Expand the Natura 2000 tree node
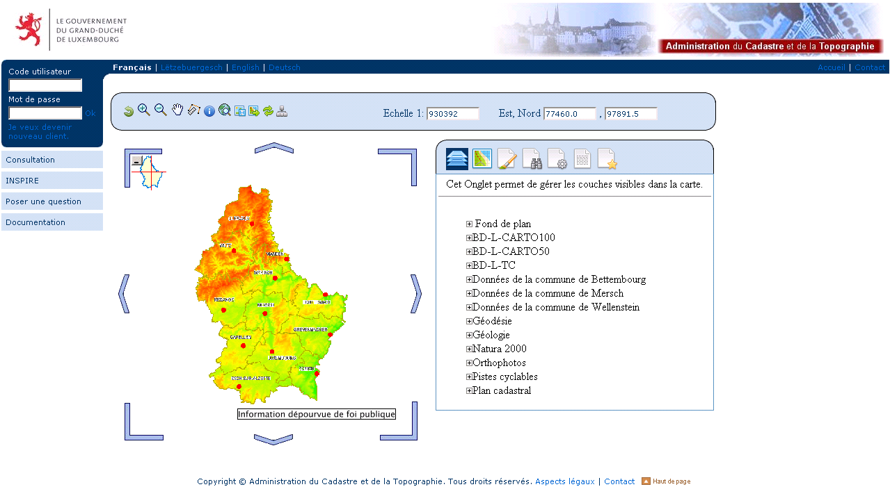The width and height of the screenshot is (890, 496). tap(469, 349)
